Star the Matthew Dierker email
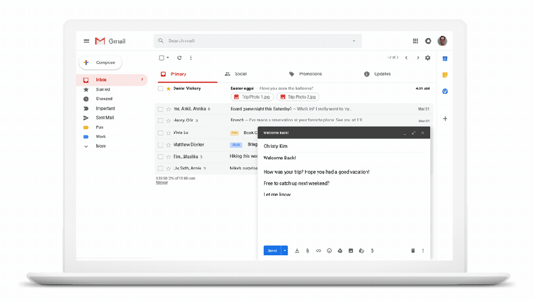The width and height of the screenshot is (534, 301). point(169,145)
